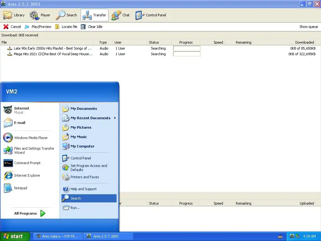Click the Windows start button

coord(15,236)
